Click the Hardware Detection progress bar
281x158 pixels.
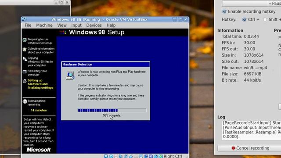tap(112, 110)
